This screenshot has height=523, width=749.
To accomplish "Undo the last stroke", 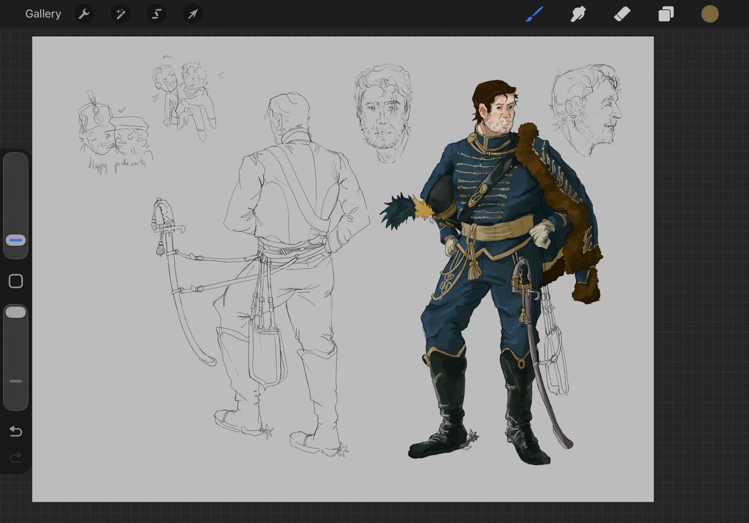I will tap(16, 431).
